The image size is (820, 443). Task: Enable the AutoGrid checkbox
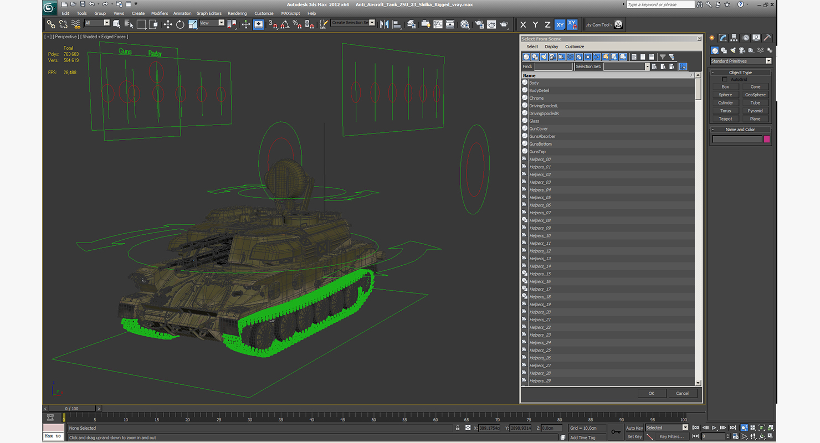click(x=725, y=80)
